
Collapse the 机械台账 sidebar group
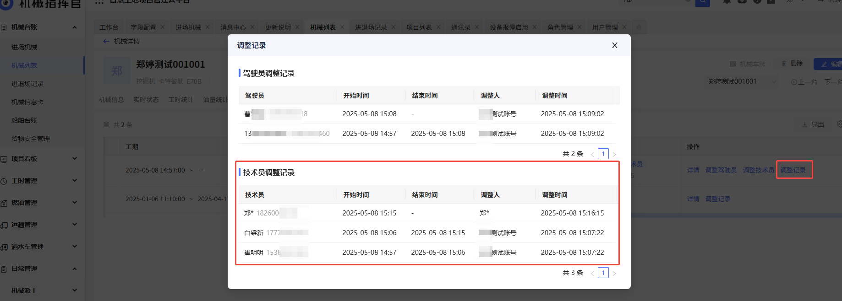75,27
